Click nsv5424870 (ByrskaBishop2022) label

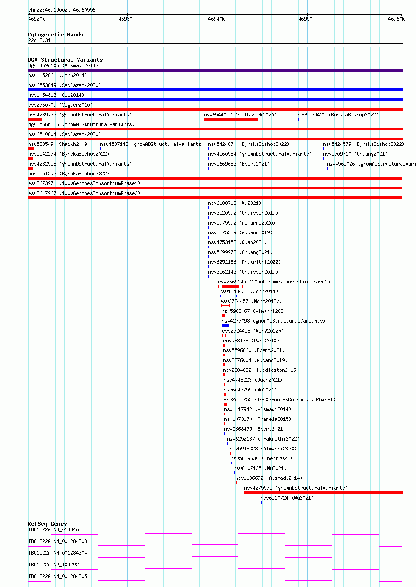249,145
